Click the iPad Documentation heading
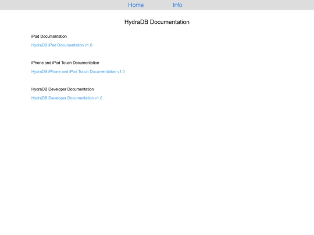This screenshot has width=314, height=235. click(49, 37)
